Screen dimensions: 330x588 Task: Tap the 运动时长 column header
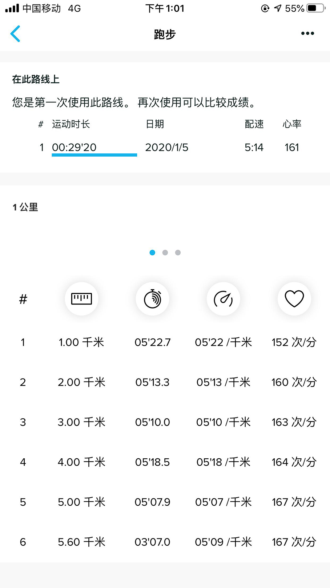coord(71,124)
